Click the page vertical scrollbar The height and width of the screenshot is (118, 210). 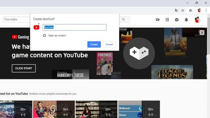pyautogui.click(x=209, y=36)
